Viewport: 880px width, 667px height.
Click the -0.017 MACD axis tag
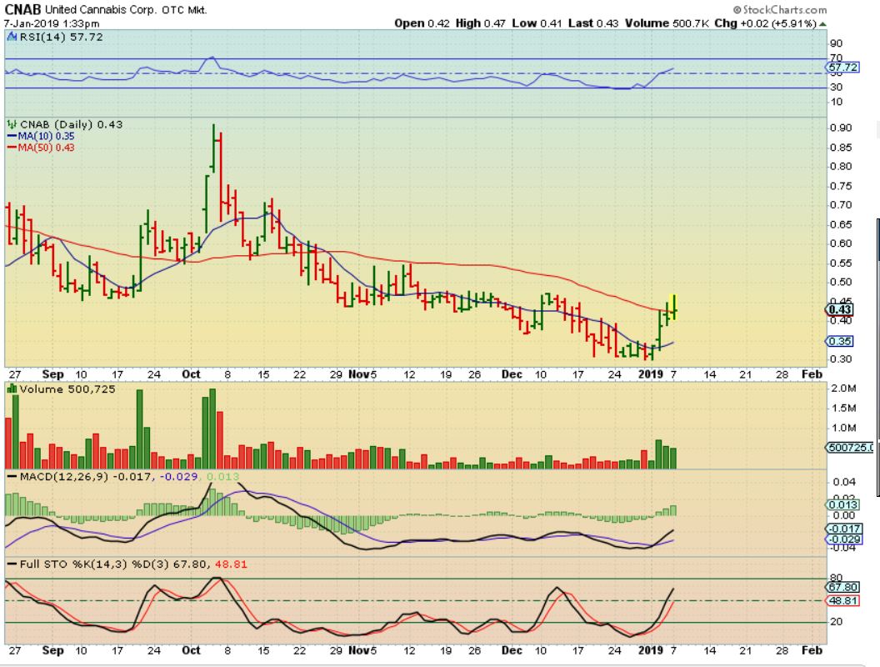click(x=844, y=529)
